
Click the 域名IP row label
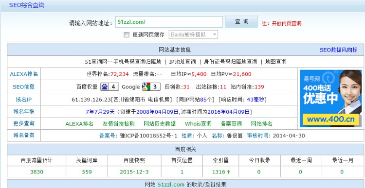coord(24,100)
